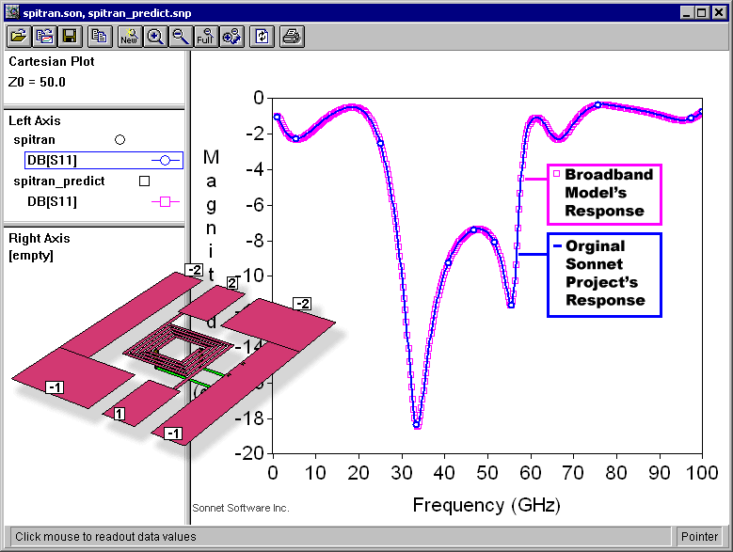The height and width of the screenshot is (552, 733).
Task: Select spitran_predict in Left Axis list
Action: (58, 181)
